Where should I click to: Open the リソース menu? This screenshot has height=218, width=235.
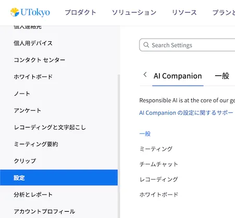pyautogui.click(x=184, y=13)
